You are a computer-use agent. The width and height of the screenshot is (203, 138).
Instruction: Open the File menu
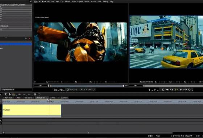tap(48, 2)
